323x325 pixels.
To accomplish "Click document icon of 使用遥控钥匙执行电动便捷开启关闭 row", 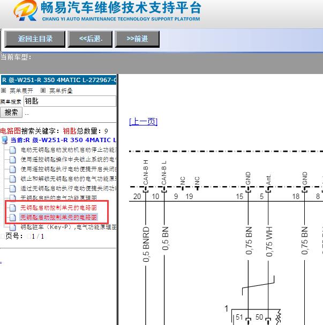I will (x=13, y=169).
